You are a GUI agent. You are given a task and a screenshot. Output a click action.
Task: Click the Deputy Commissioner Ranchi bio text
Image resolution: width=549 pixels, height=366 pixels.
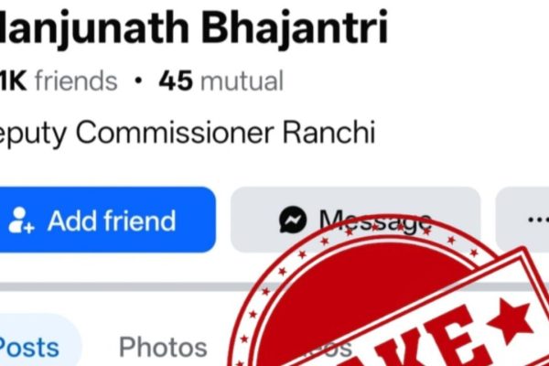[188, 133]
